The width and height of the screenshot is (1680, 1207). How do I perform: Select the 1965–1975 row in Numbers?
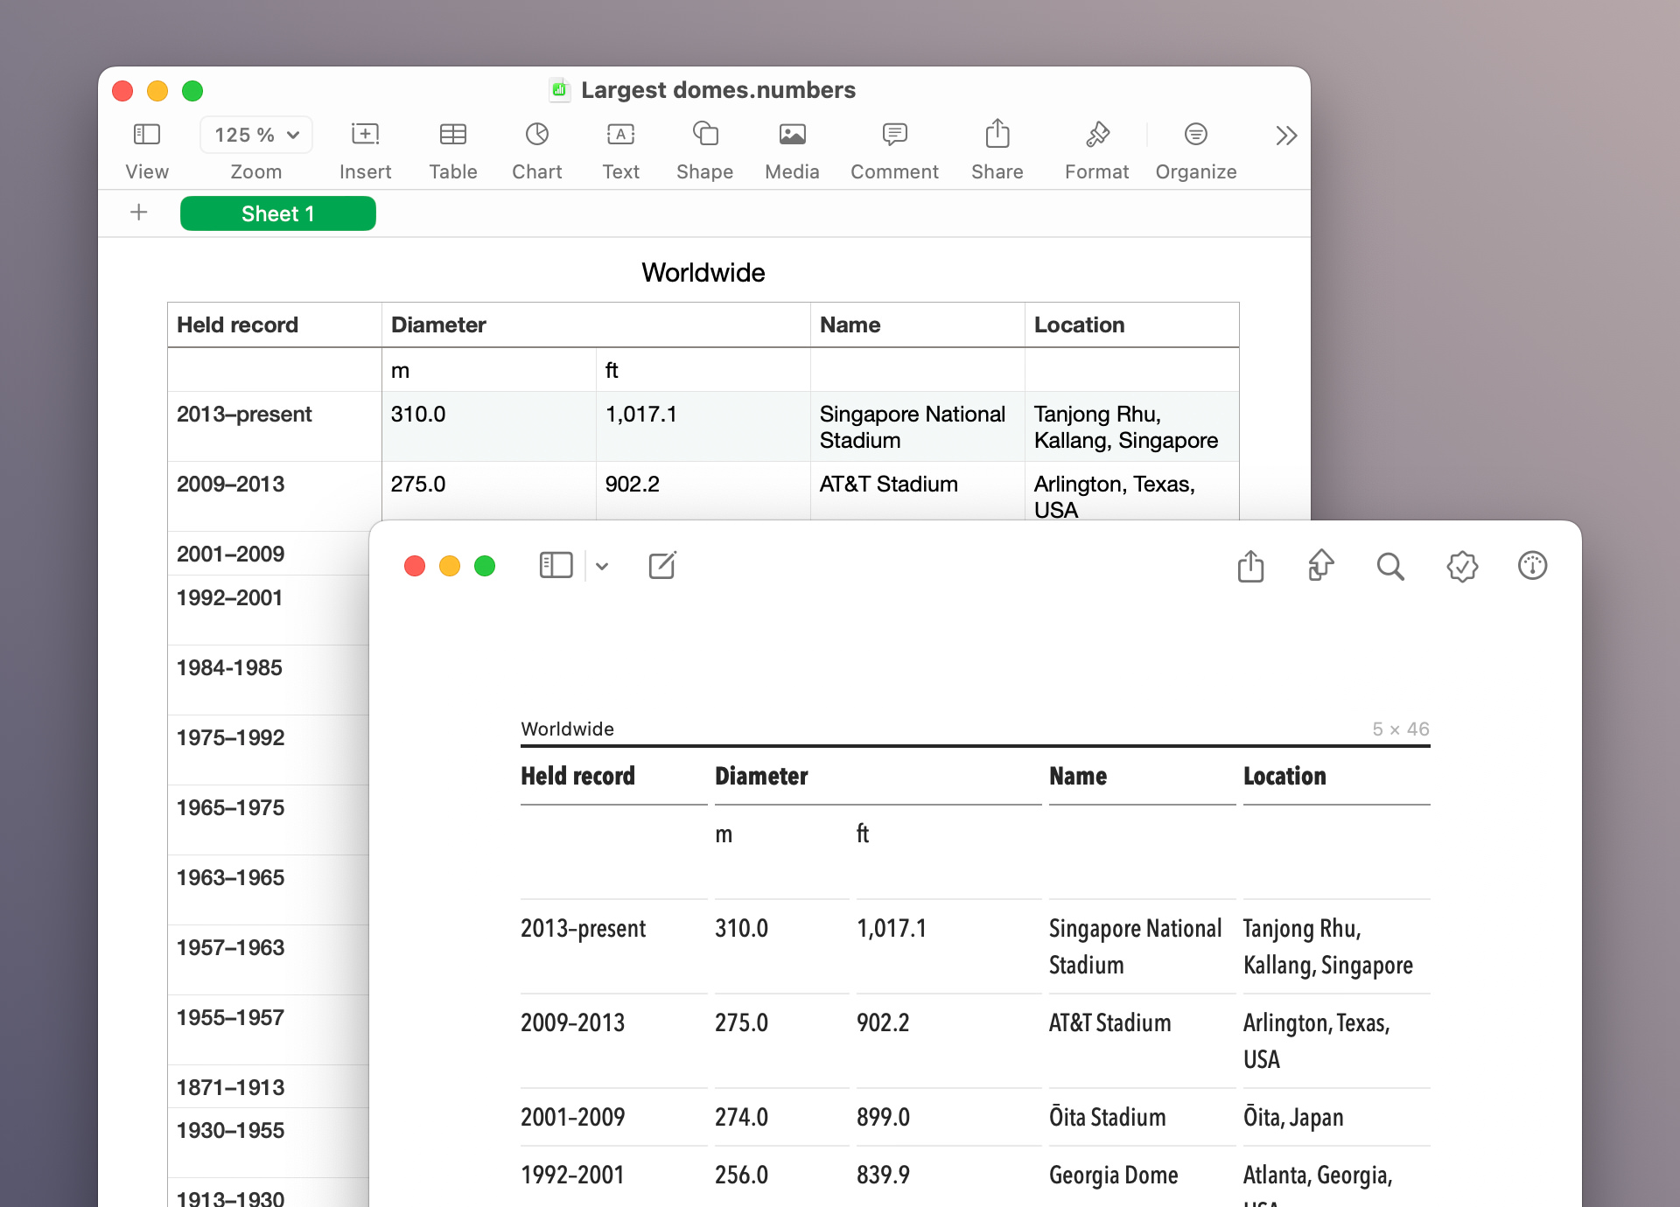point(269,820)
